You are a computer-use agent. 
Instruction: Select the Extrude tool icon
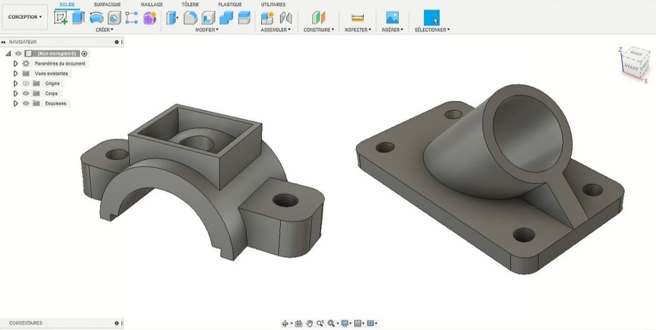click(x=78, y=18)
